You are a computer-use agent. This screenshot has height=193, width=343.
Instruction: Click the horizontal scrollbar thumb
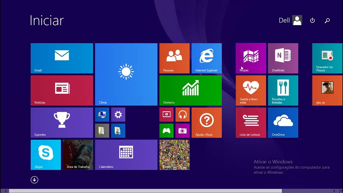coord(146,191)
